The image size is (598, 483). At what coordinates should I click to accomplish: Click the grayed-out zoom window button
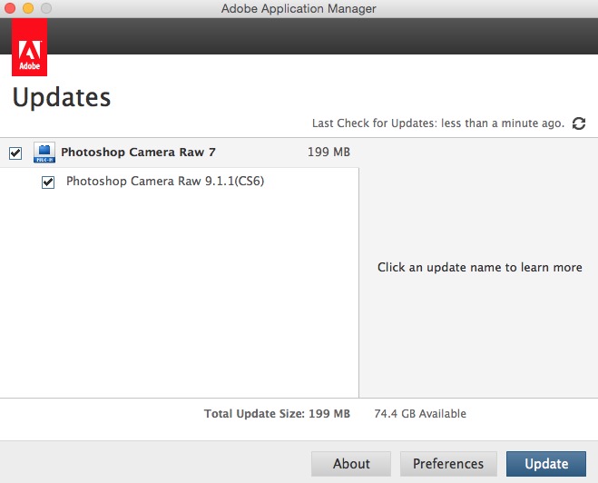[46, 8]
